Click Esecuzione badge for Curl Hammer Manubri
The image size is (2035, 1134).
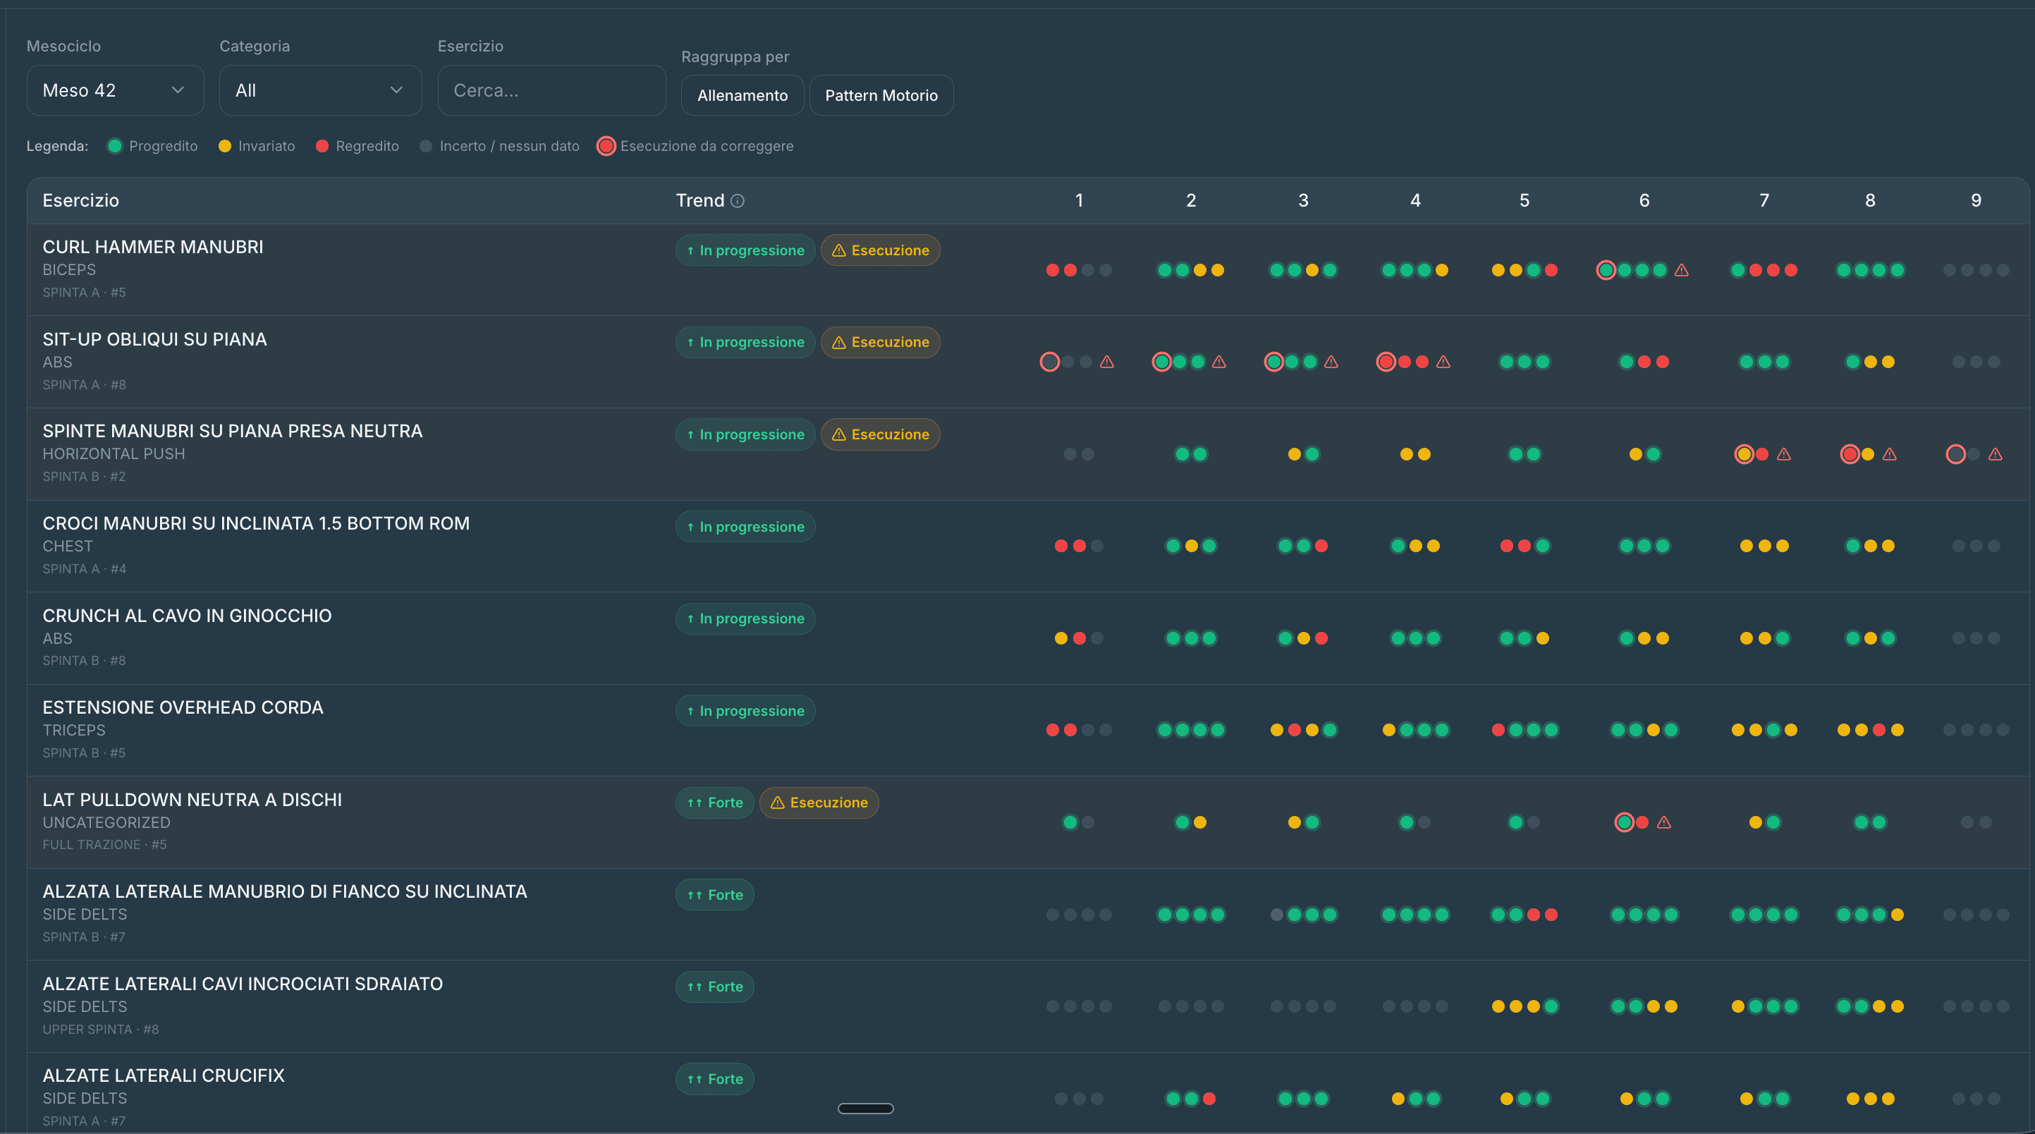pos(881,250)
